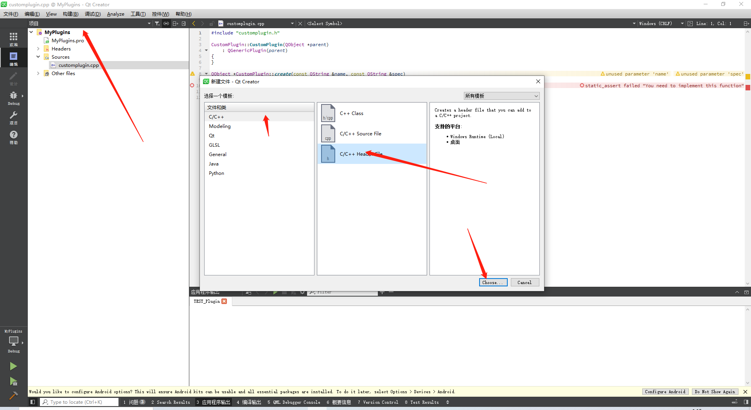This screenshot has width=751, height=410.
Task: Open the 1 问题 issues pane
Action: [x=134, y=402]
